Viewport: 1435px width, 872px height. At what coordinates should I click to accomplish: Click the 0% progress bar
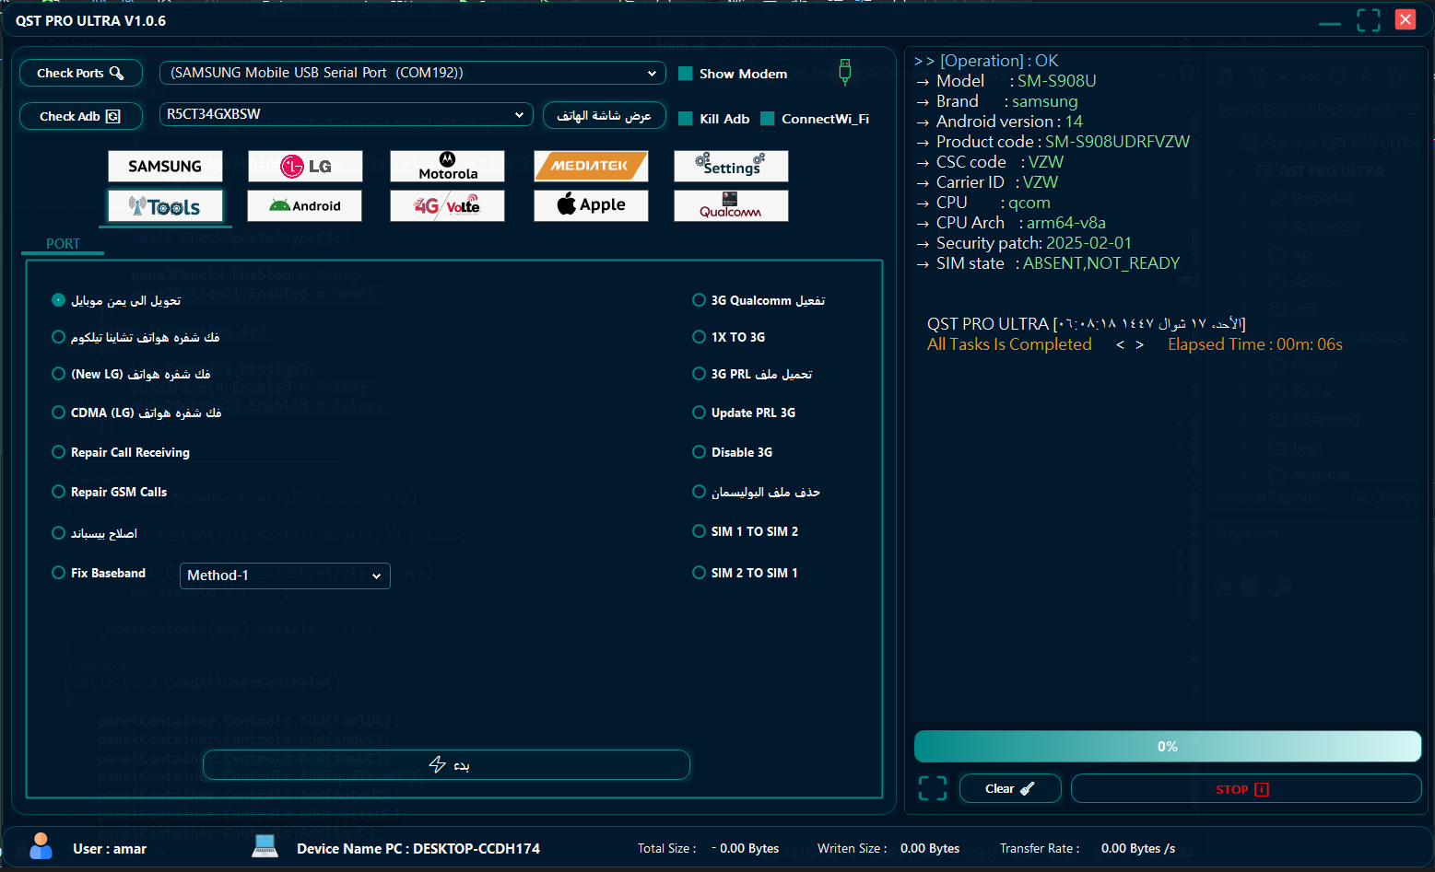click(x=1168, y=746)
